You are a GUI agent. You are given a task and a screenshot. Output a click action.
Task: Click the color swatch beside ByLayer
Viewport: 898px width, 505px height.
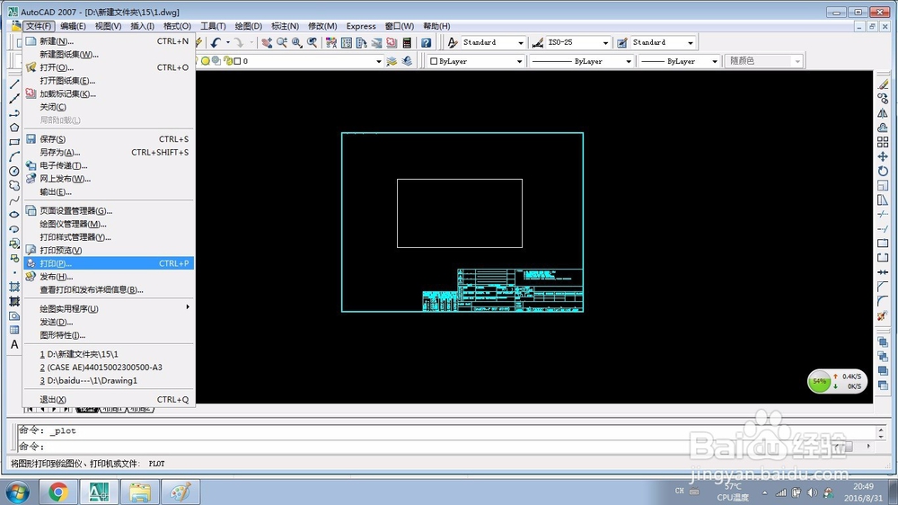[x=434, y=61]
